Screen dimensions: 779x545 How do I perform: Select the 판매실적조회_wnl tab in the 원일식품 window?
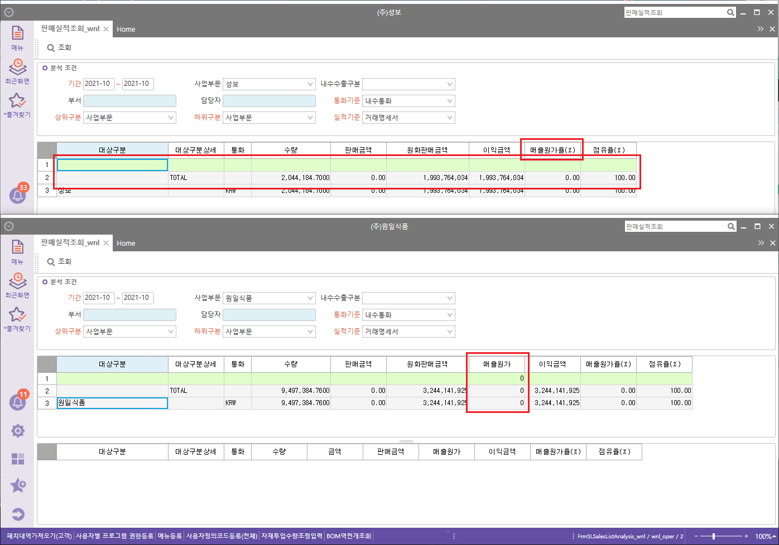click(70, 243)
